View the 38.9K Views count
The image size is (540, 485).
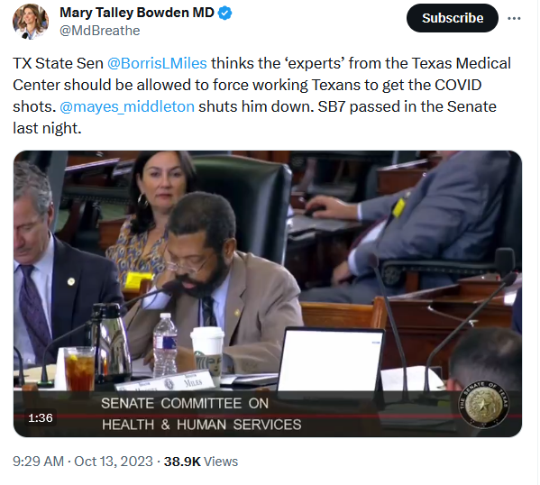click(201, 462)
